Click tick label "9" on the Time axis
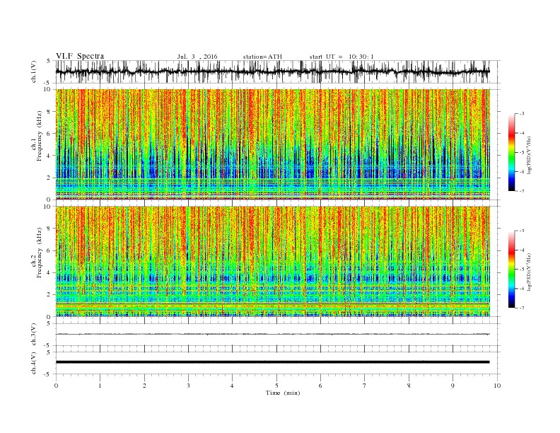 [x=453, y=386]
